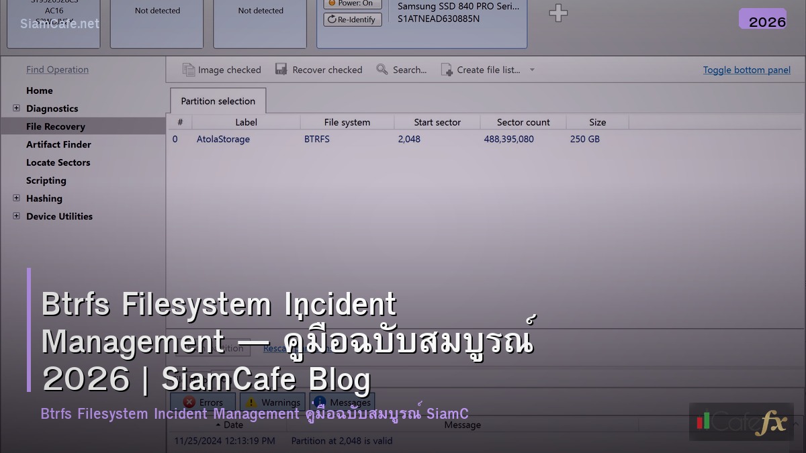Click the Power: On indicator icon

332,4
